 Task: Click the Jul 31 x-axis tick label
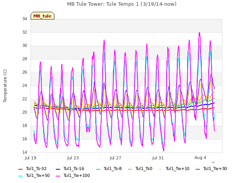point(158,158)
